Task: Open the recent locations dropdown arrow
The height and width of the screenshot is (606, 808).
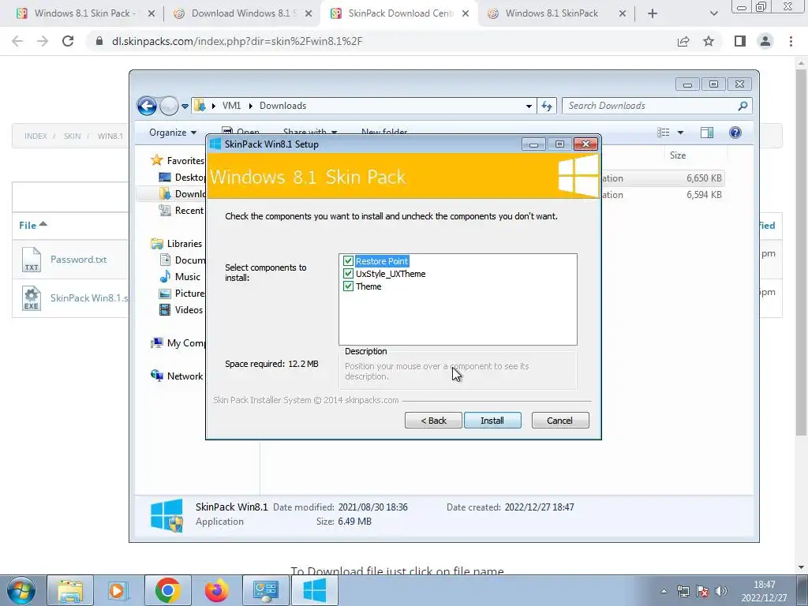Action: coord(185,107)
